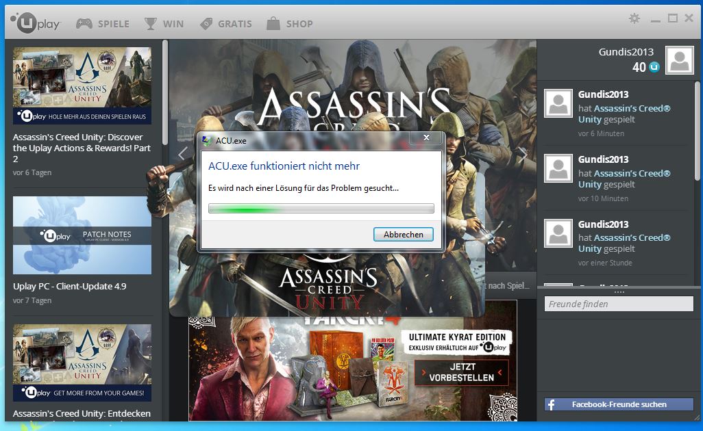Click 'vor 10 Minuten' activity timestamp
Screen dimensions: 703x431
[x=603, y=198]
